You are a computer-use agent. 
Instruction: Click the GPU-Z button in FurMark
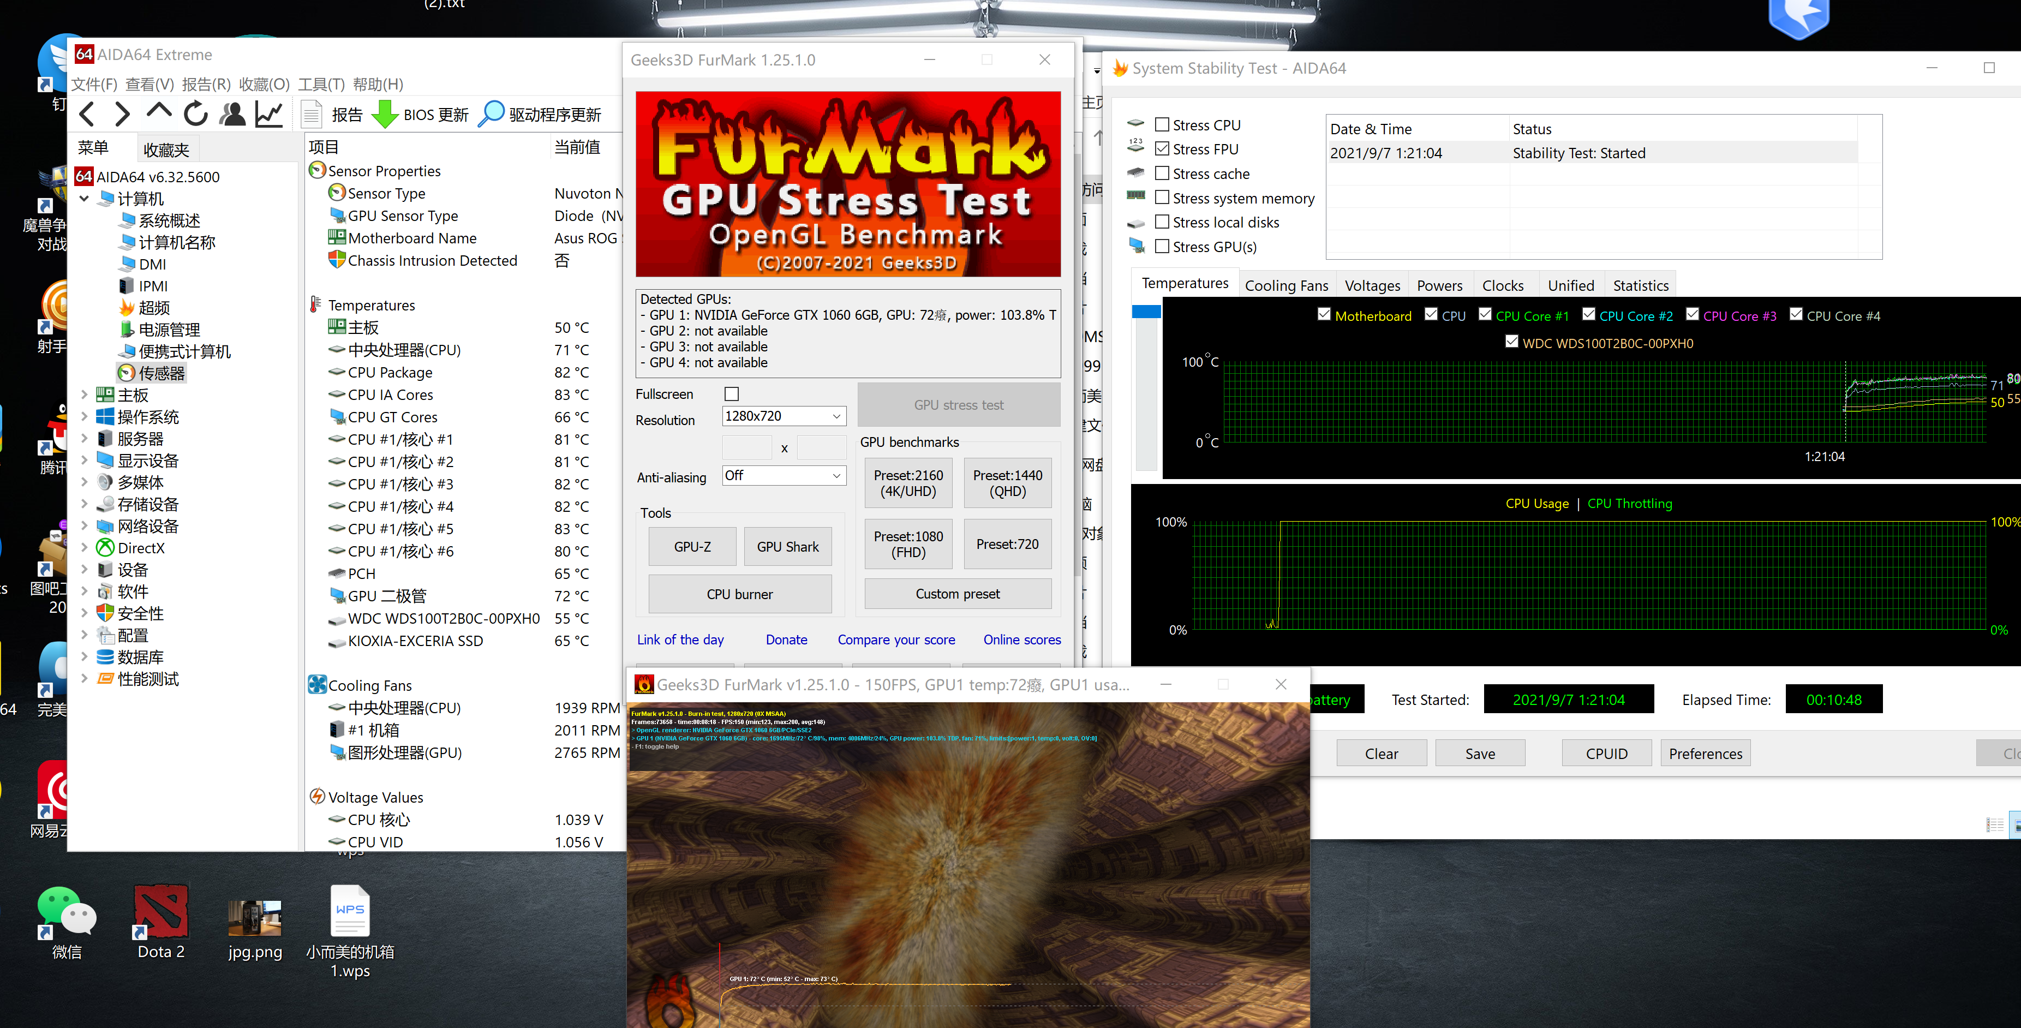[x=692, y=546]
